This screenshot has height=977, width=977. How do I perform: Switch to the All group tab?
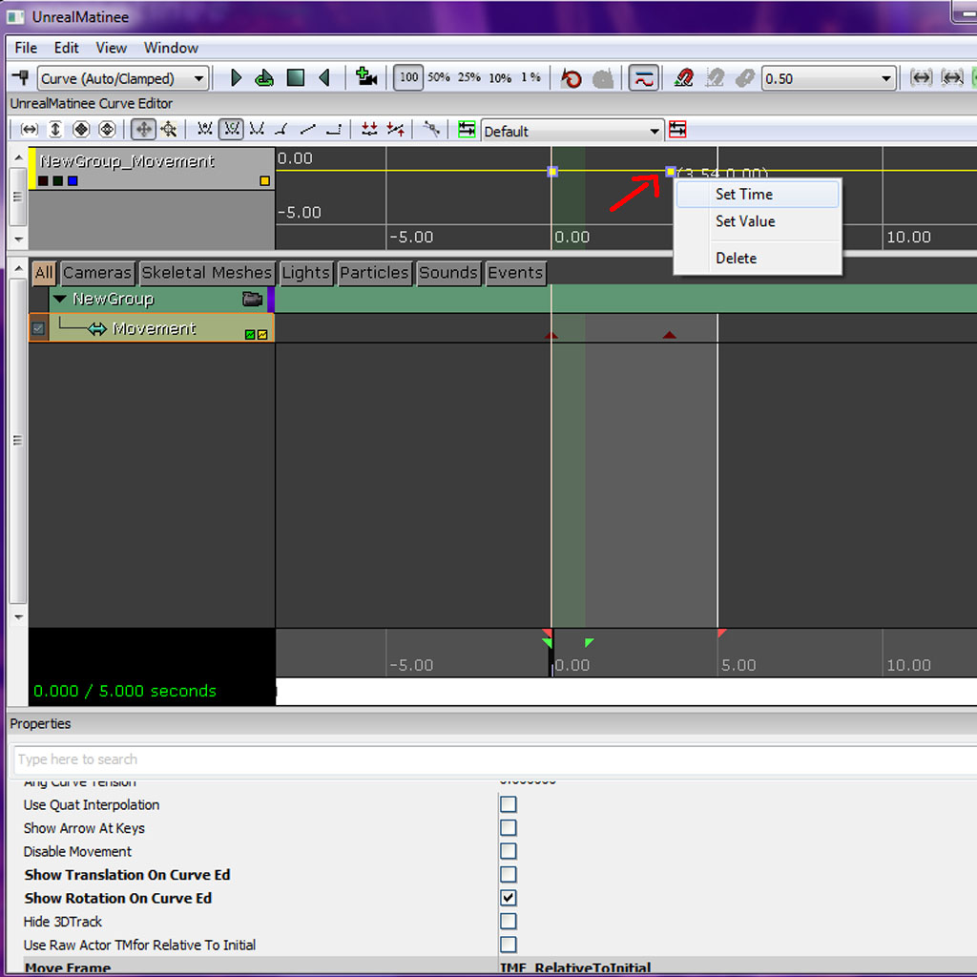coord(44,273)
